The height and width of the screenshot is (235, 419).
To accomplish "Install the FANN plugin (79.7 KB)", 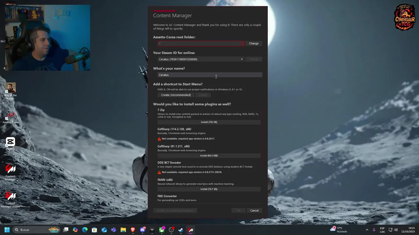I will pos(209,189).
